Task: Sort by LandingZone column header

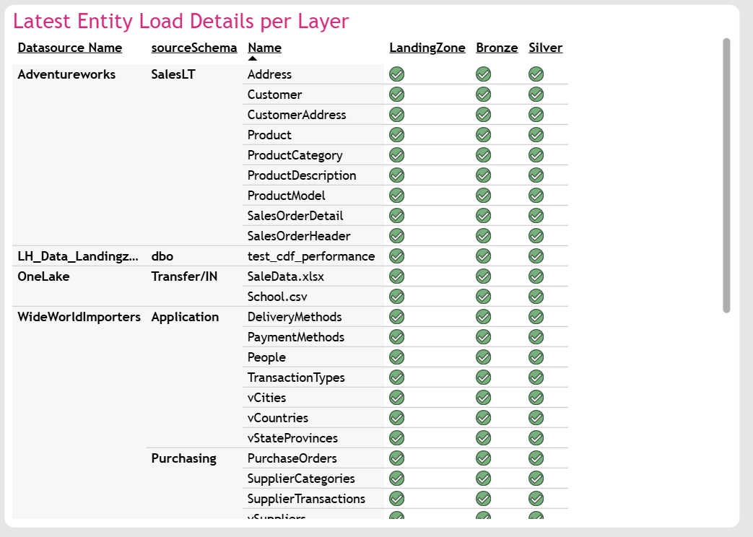Action: (x=427, y=48)
